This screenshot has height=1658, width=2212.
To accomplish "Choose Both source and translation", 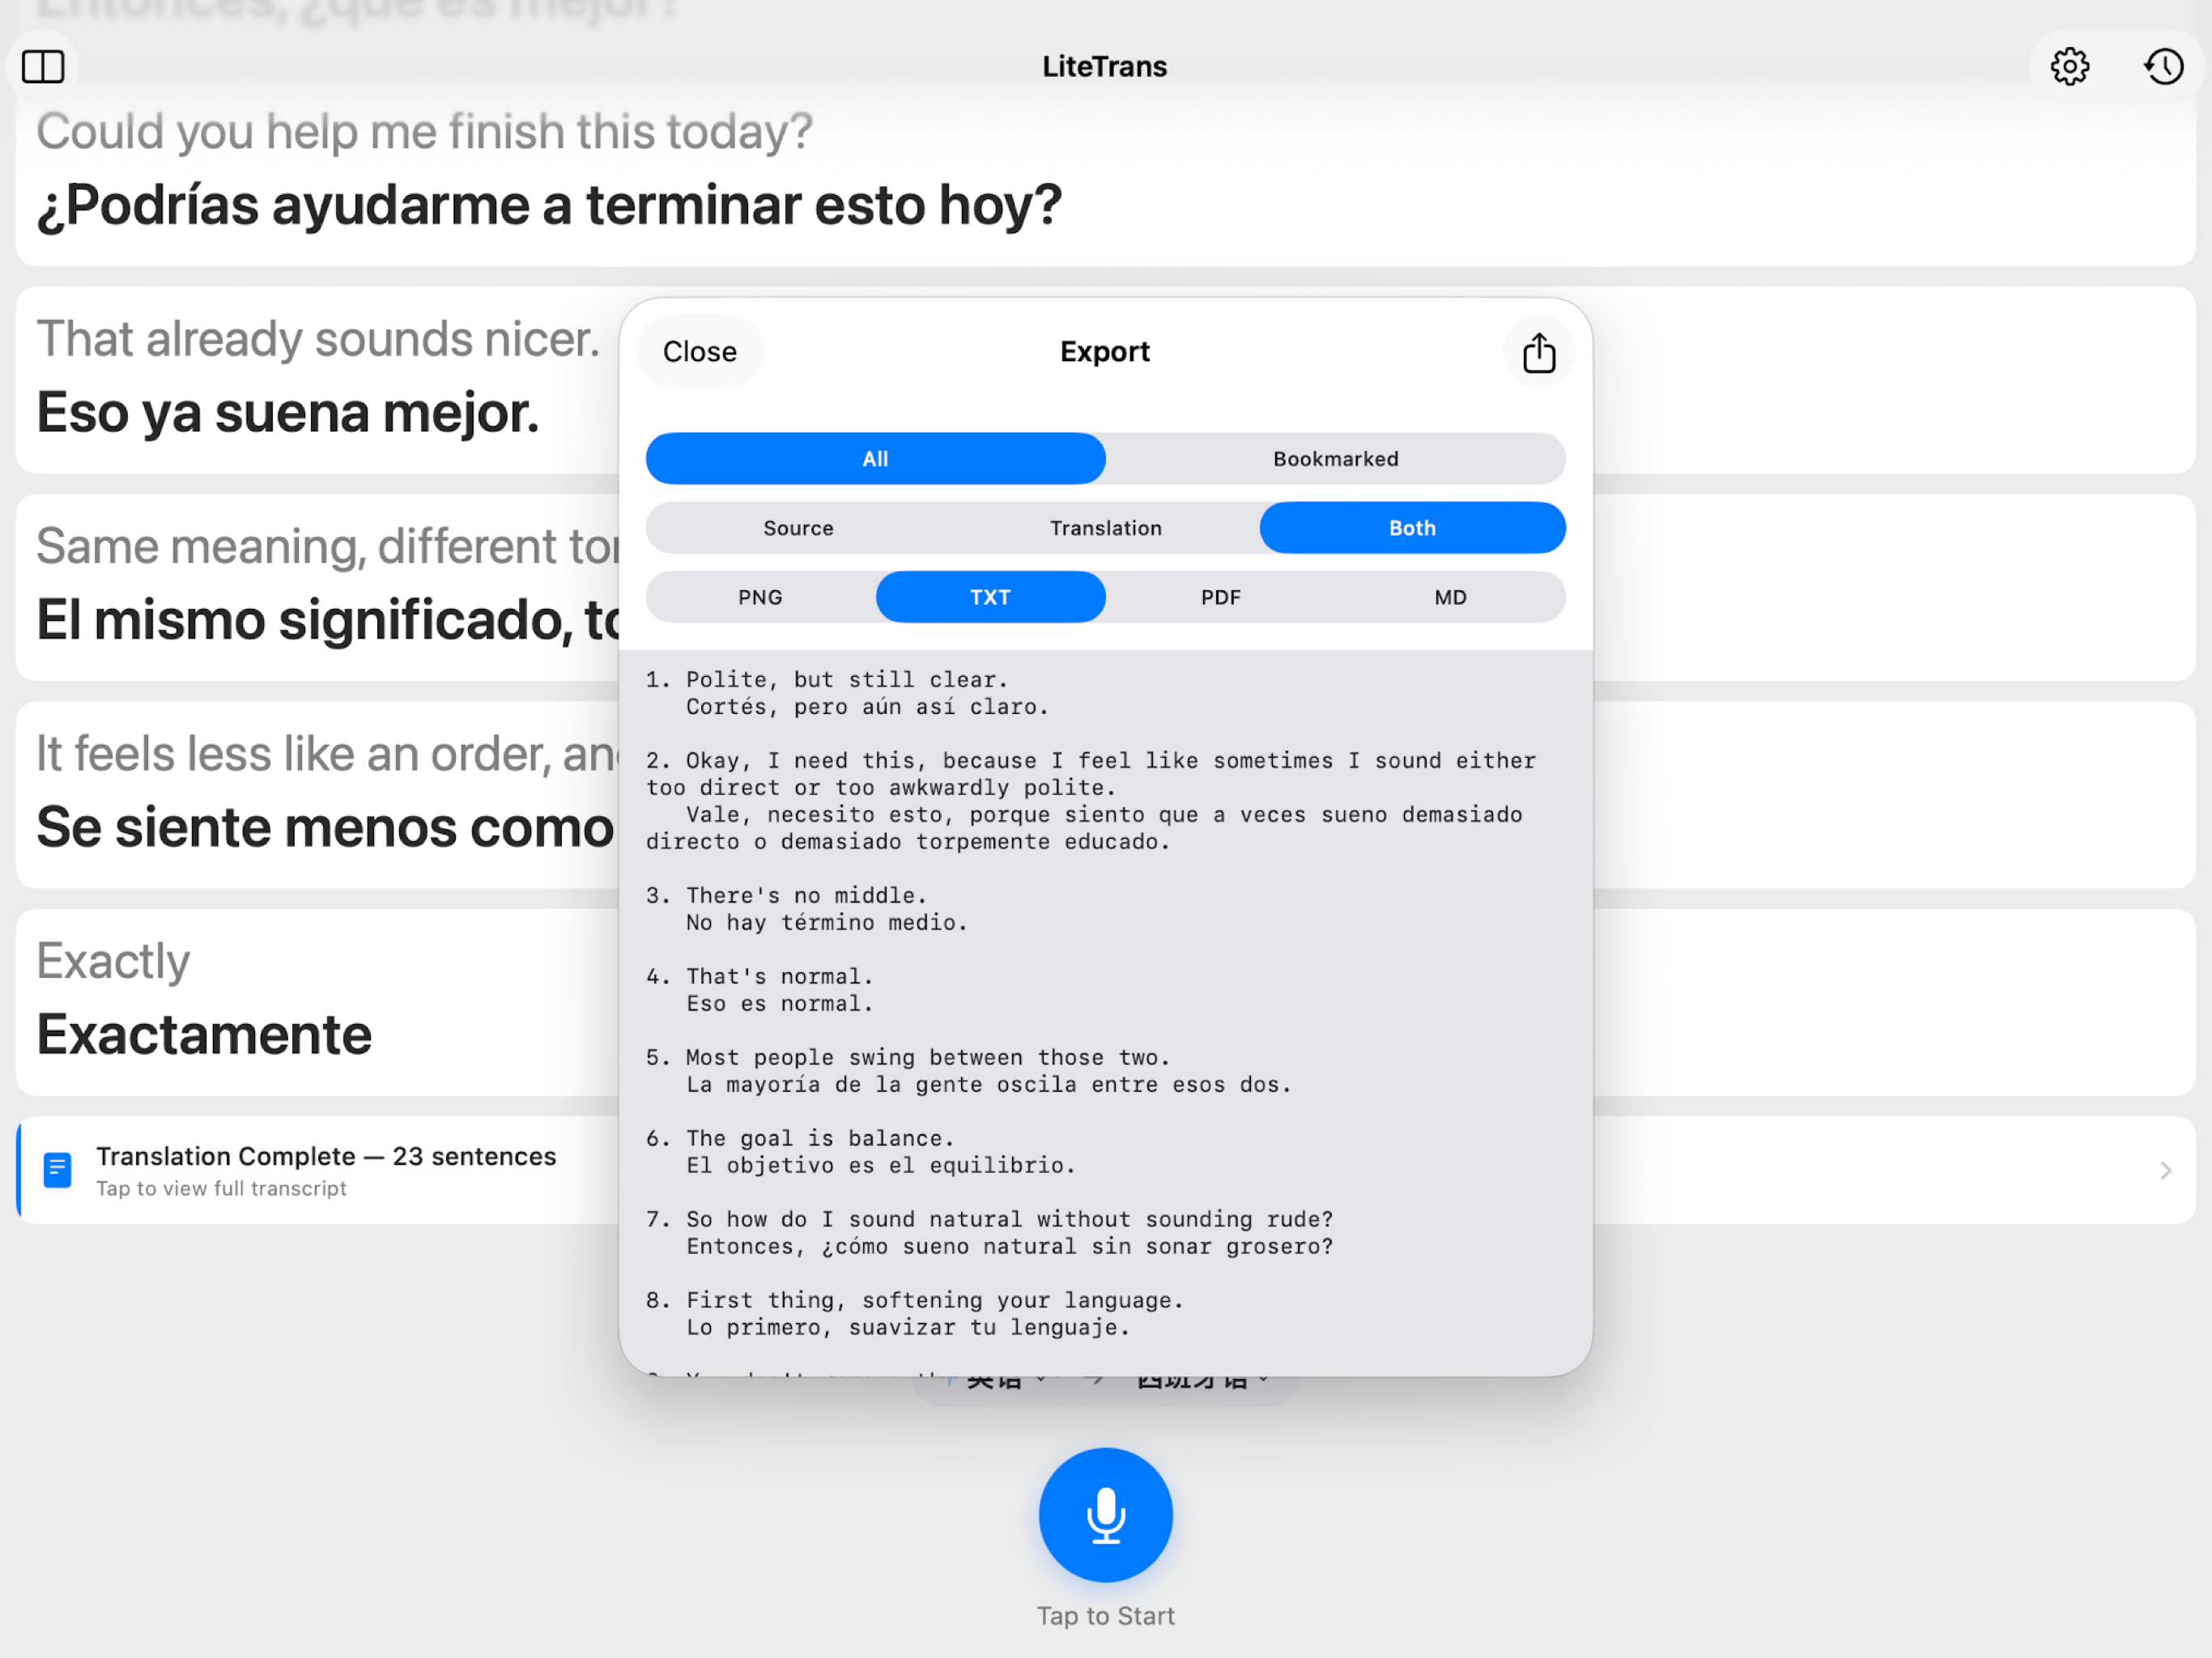I will 1412,528.
